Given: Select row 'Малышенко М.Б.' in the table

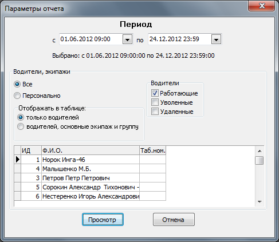Looking at the screenshot, I should [90, 169].
